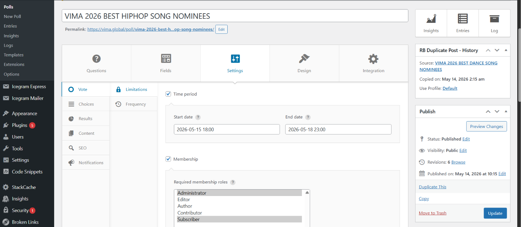Click the Start date input field
Screen dimensions: 521x227
(227, 129)
